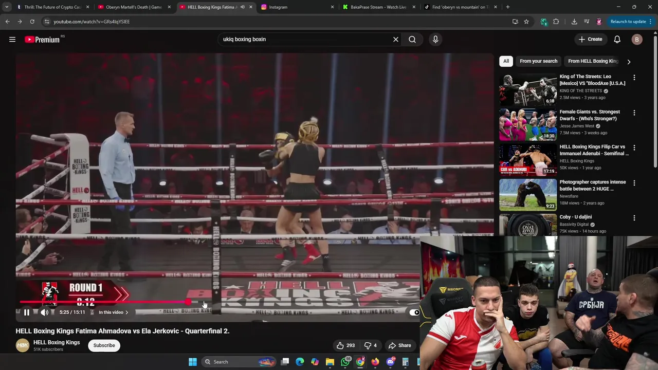Open options for Filip Car vs Adenubi video

click(x=634, y=147)
